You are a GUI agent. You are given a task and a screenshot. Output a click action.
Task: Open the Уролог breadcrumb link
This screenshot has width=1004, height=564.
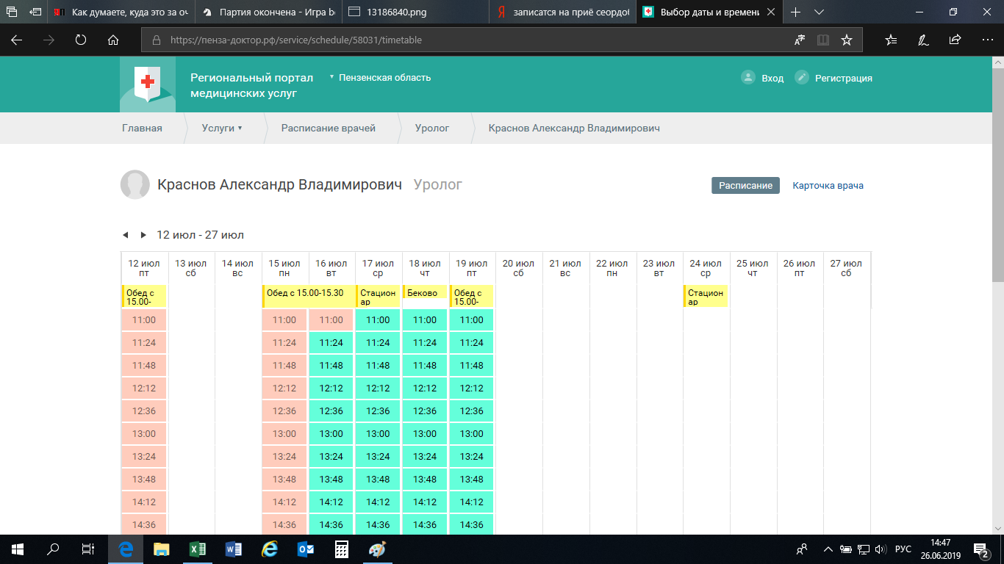[432, 129]
